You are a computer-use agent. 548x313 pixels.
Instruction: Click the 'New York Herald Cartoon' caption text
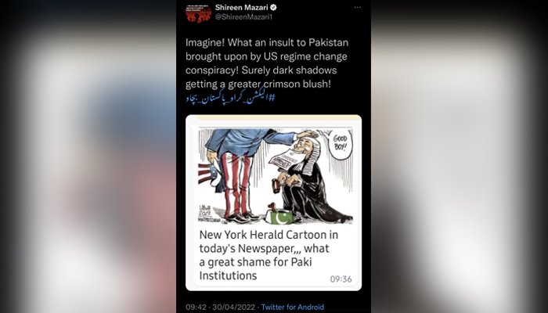click(269, 235)
